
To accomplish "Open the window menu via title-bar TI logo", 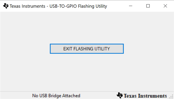I will (6, 6).
